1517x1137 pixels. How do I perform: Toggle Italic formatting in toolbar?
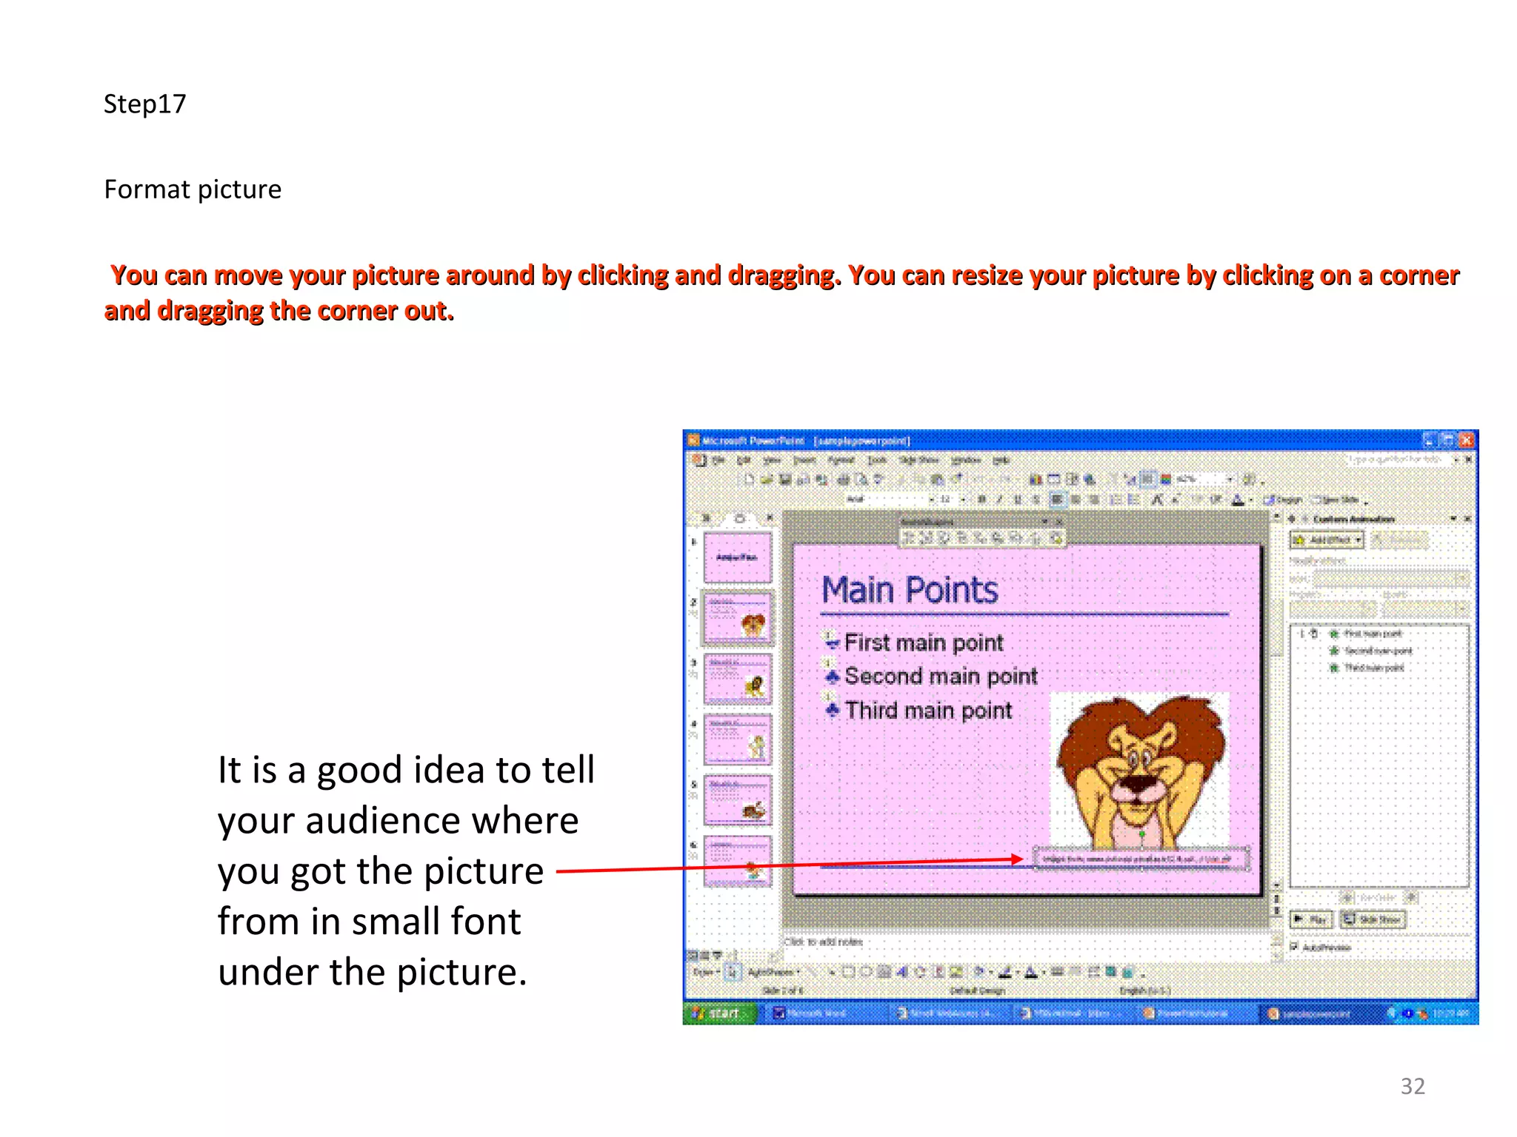(x=999, y=500)
